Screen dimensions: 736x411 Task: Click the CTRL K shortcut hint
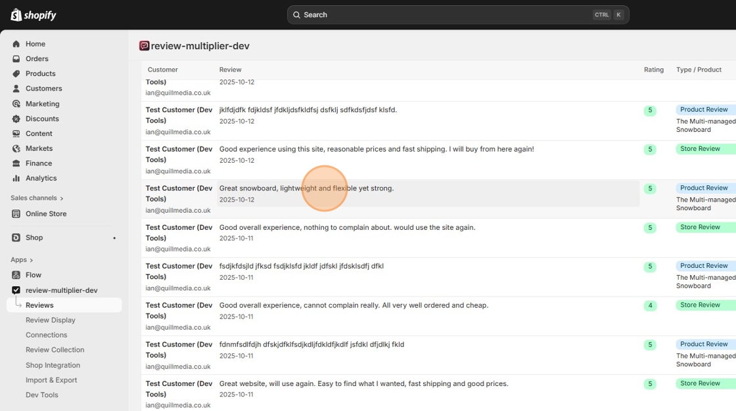[609, 14]
